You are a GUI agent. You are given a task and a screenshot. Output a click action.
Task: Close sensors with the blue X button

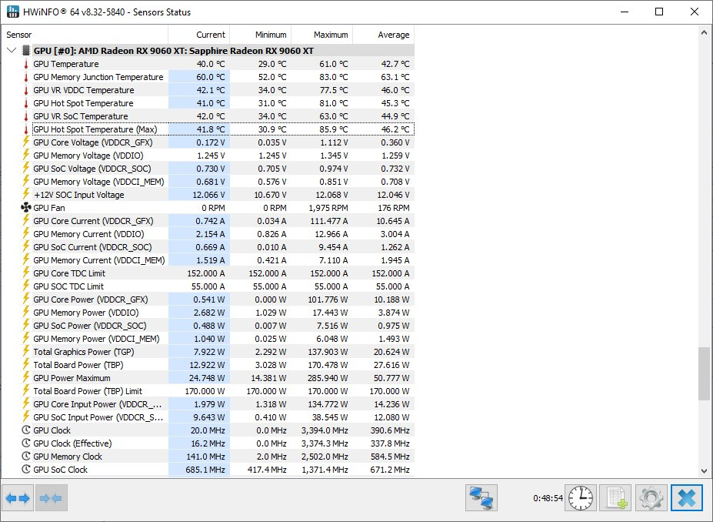tap(687, 498)
